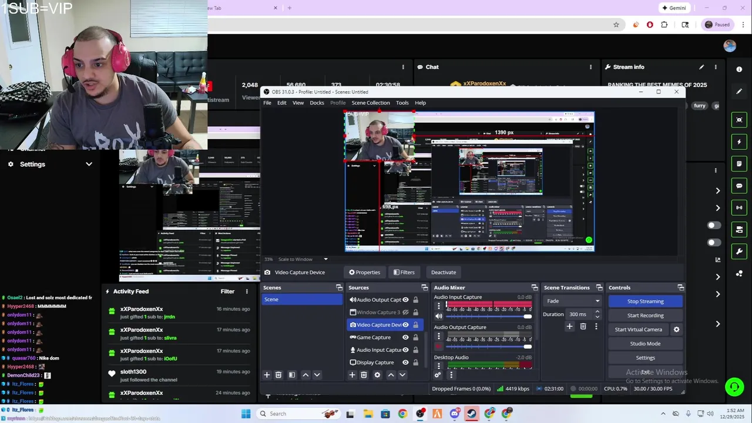Move selected source up

pyautogui.click(x=391, y=375)
